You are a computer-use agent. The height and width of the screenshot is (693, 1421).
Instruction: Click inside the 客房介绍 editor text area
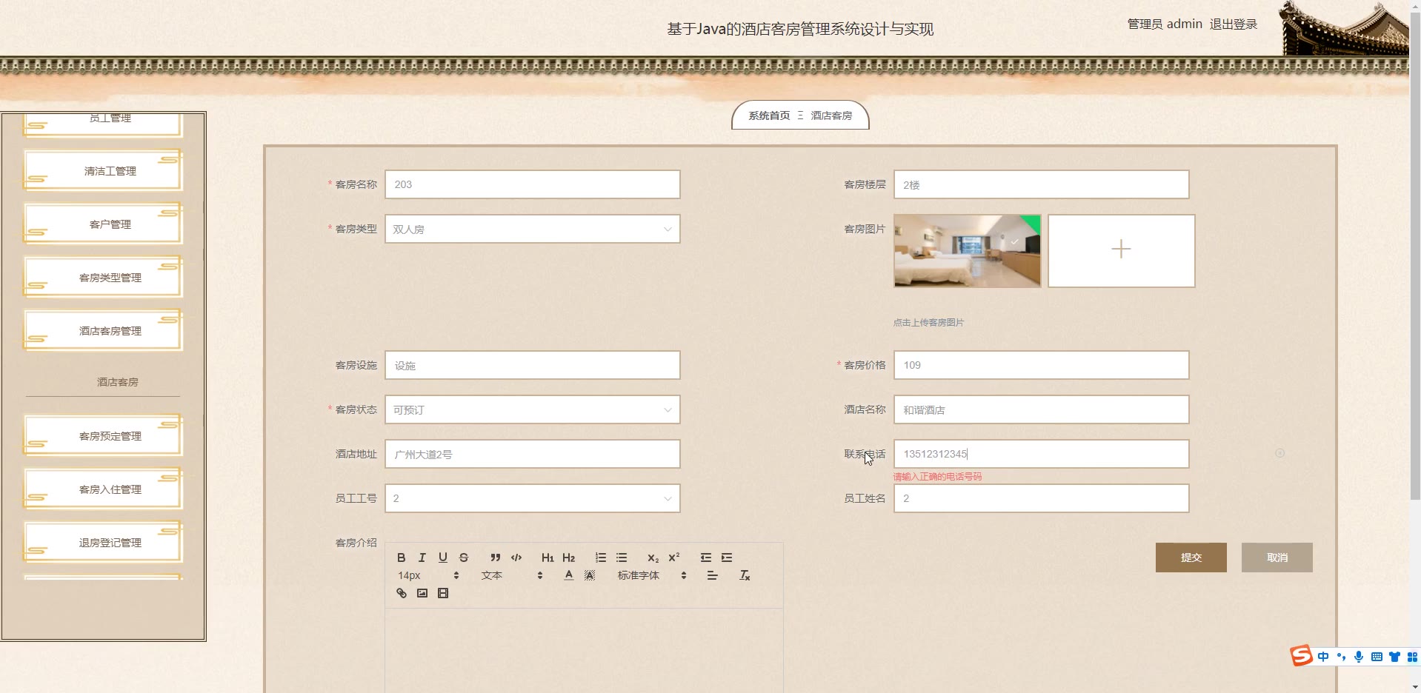[x=584, y=650]
